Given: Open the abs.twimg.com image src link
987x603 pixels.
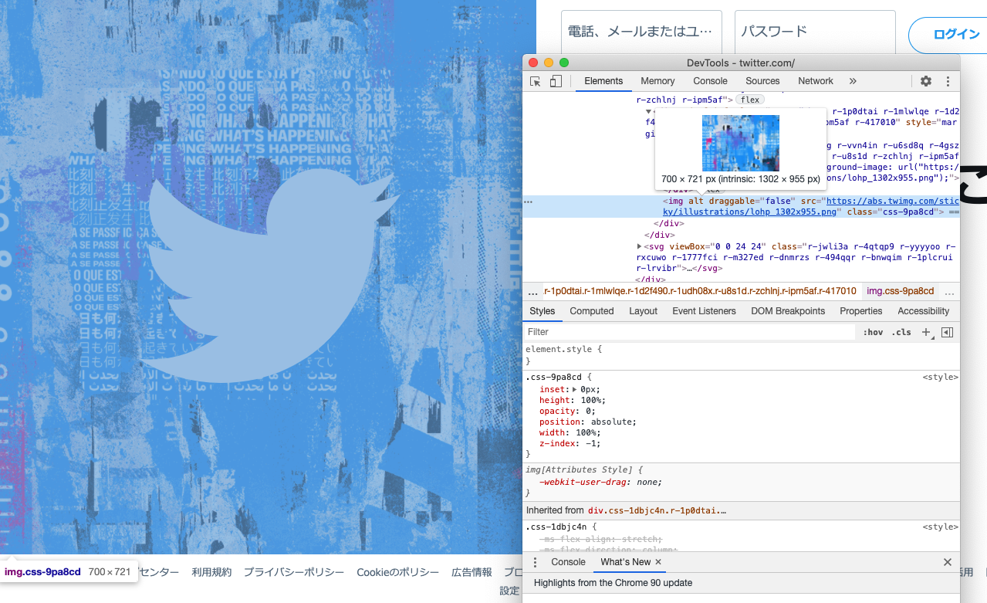Looking at the screenshot, I should (812, 206).
